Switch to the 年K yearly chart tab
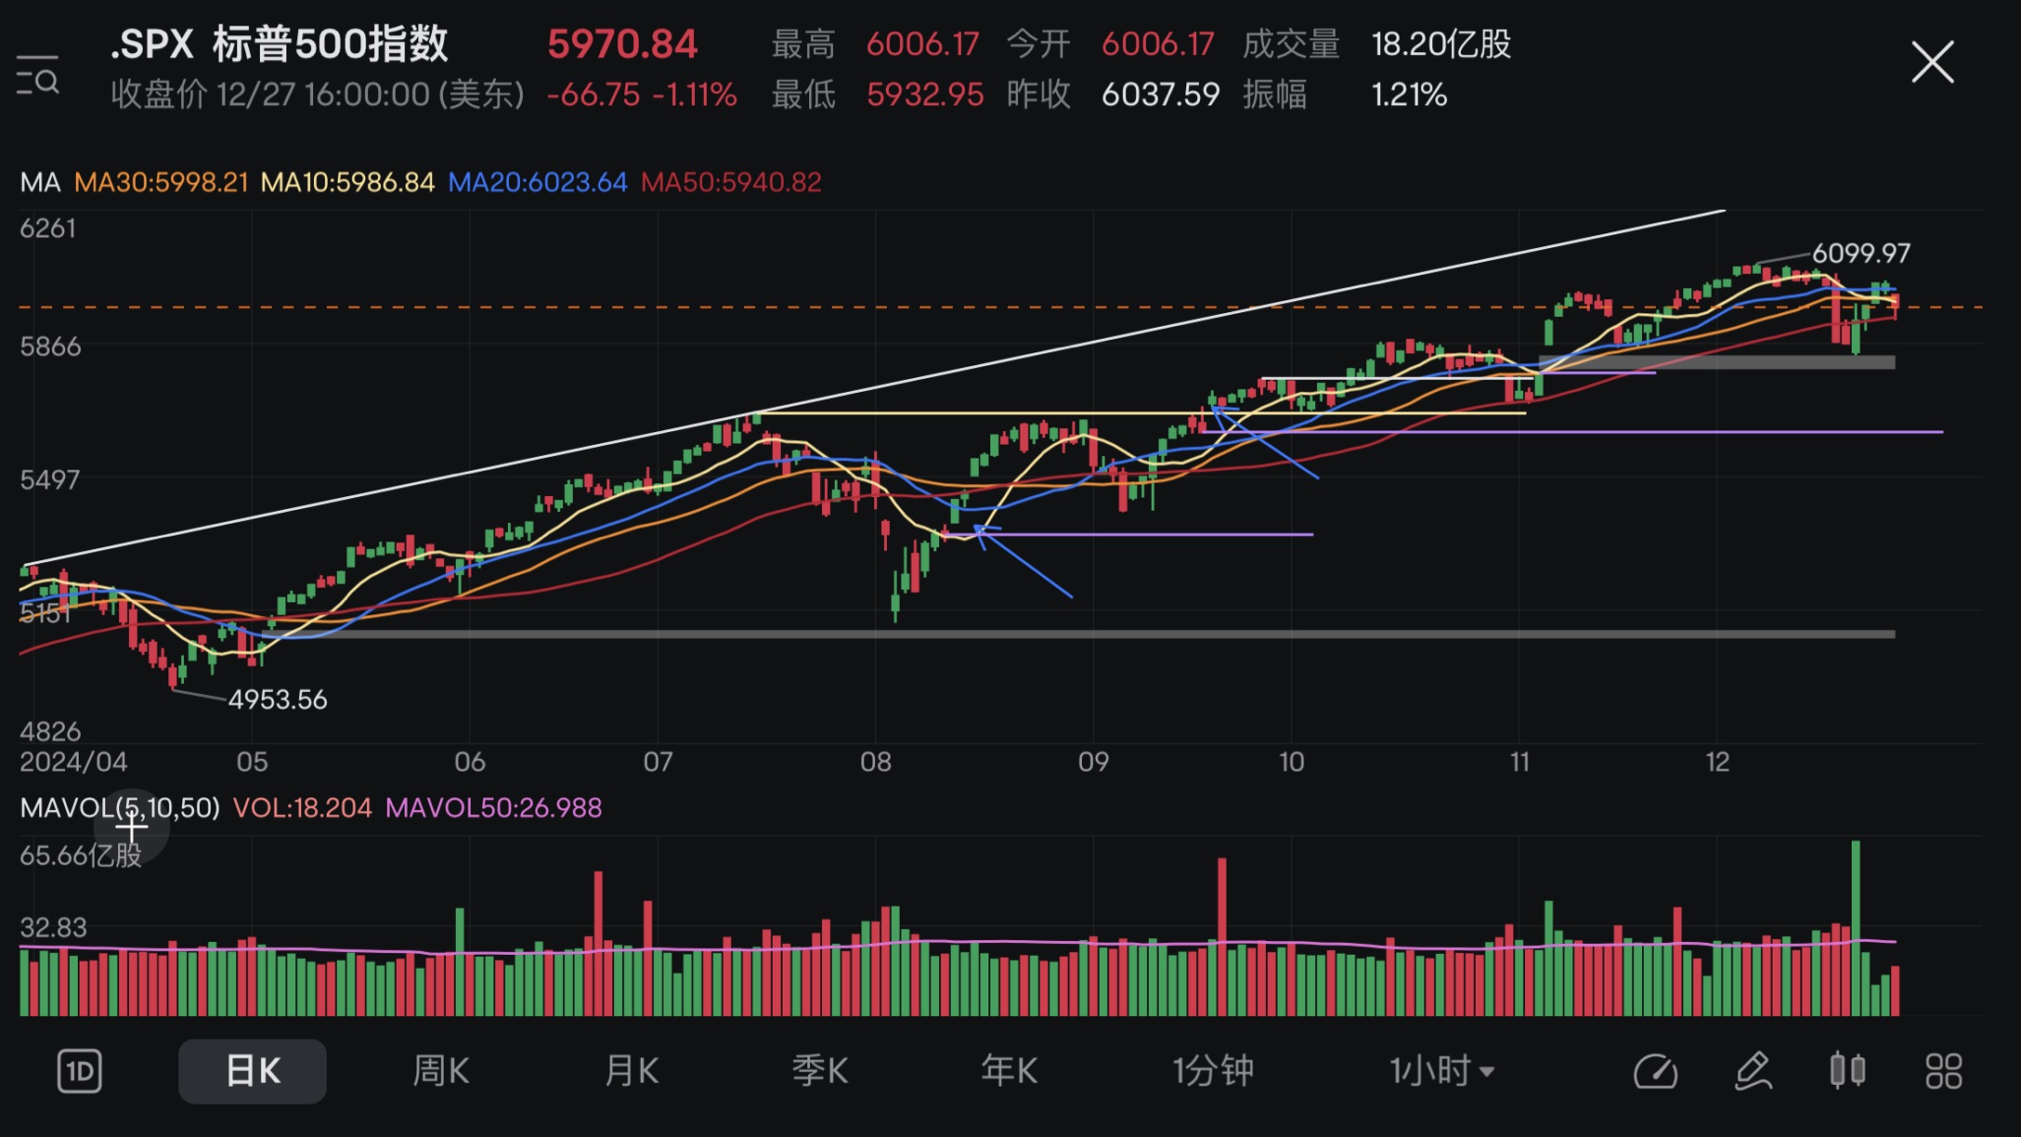This screenshot has width=2021, height=1137. point(1010,1071)
